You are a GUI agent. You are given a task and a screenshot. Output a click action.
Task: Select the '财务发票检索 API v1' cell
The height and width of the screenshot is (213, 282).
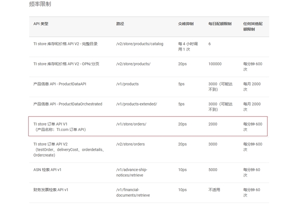coord(51,189)
